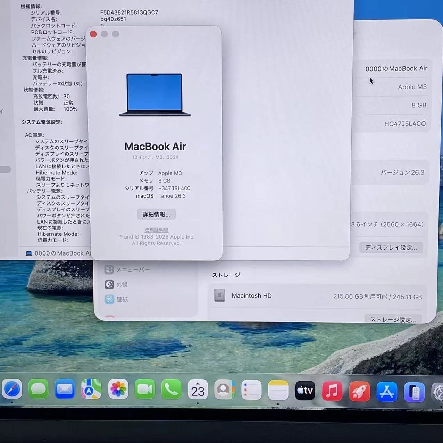Launch the Photos app
Screen dimensions: 443x443
[x=118, y=390]
